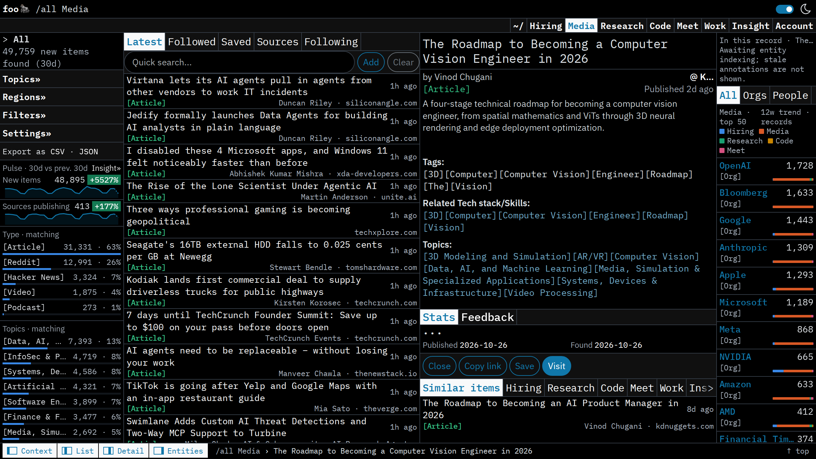This screenshot has height=459, width=816.
Task: Open the Sources tab
Action: (277, 42)
